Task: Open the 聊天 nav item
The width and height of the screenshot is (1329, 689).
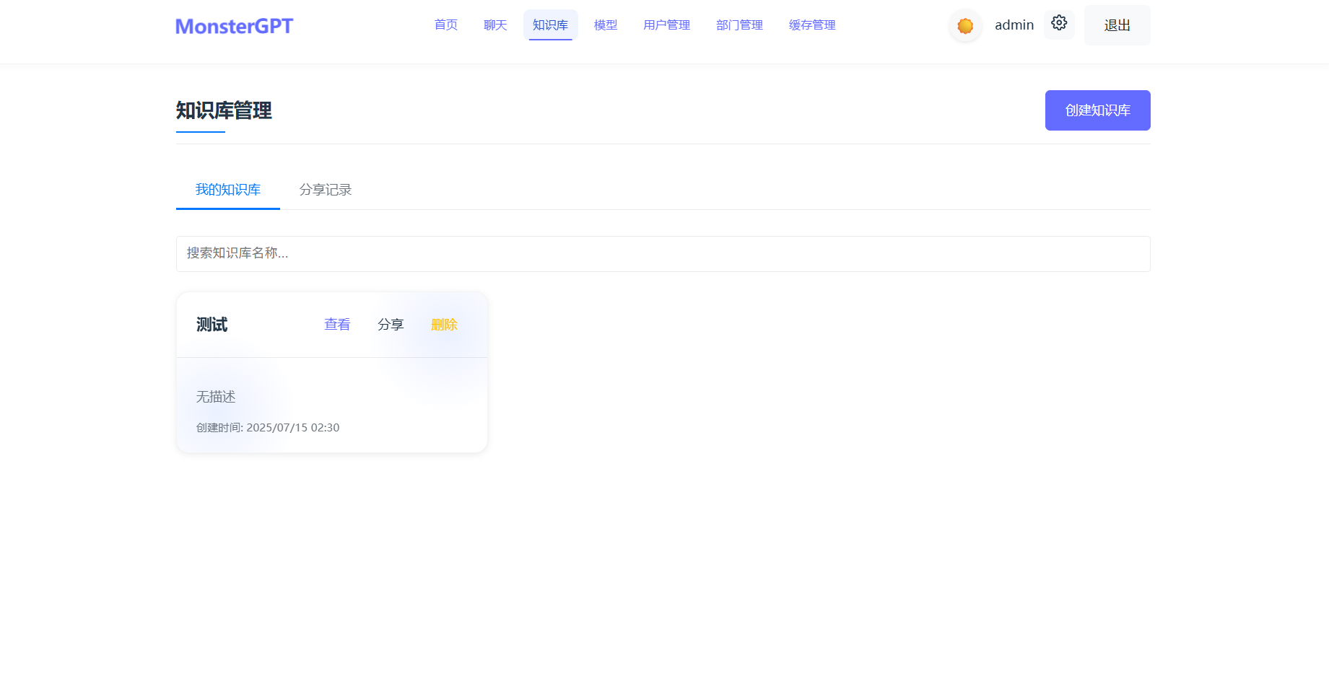Action: click(495, 25)
